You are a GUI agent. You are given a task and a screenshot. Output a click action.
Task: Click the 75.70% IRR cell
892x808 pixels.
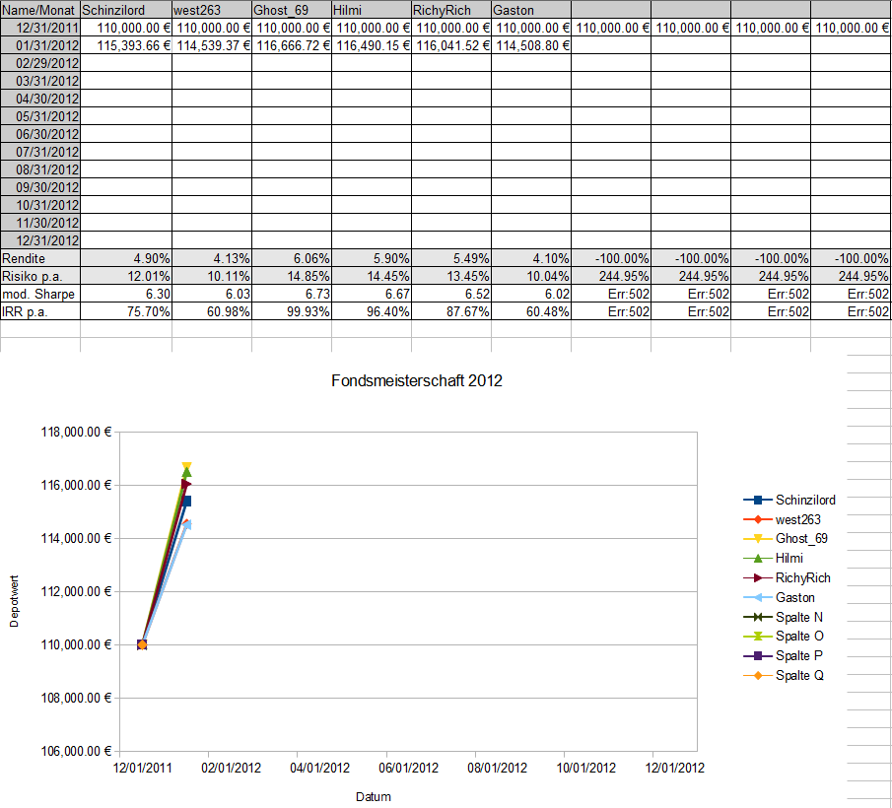click(x=126, y=311)
